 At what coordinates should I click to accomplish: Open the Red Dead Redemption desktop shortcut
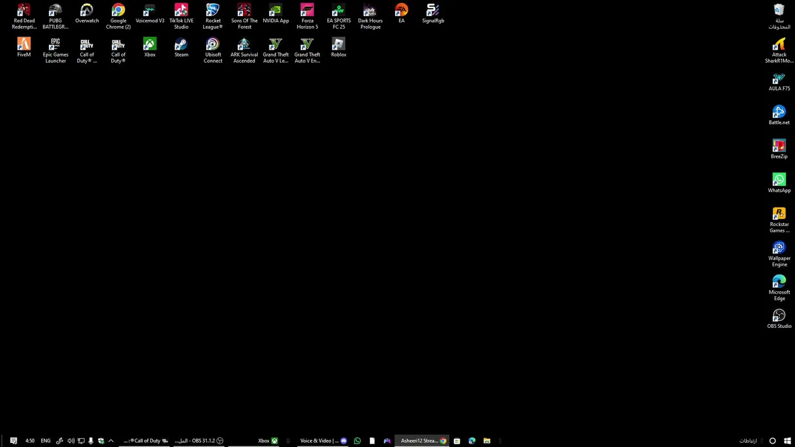24,17
